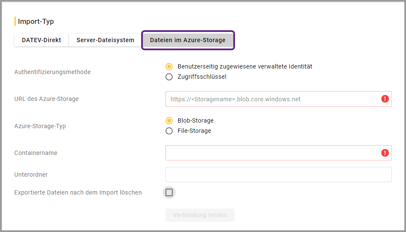Image resolution: width=406 pixels, height=232 pixels.
Task: Click the 'URL des Azure-Storage' label
Action: pyautogui.click(x=46, y=99)
